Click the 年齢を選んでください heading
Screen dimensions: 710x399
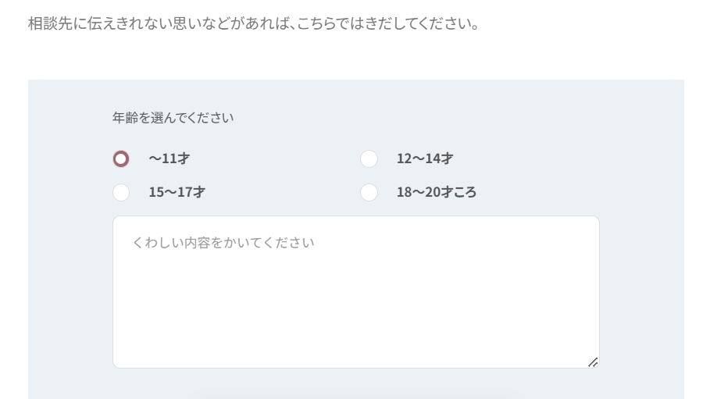[173, 118]
